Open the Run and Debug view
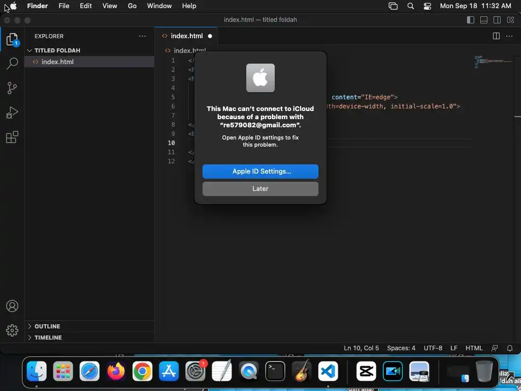This screenshot has height=391, width=521. pos(12,113)
